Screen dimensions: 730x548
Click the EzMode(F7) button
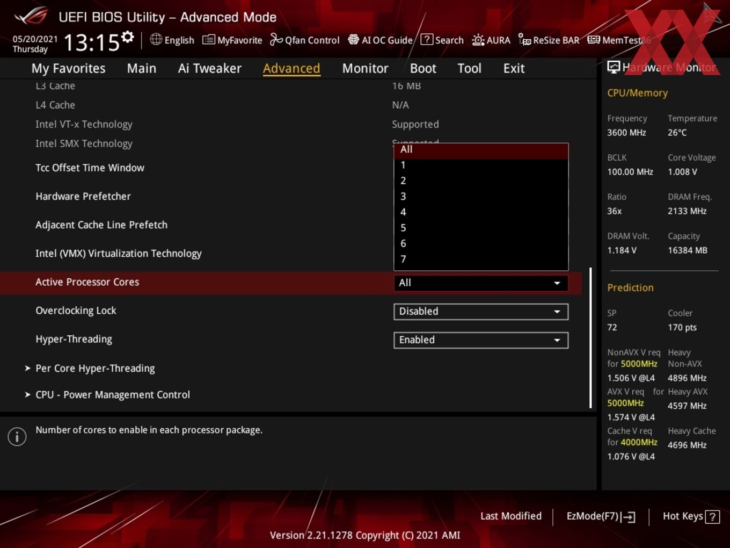tap(601, 516)
